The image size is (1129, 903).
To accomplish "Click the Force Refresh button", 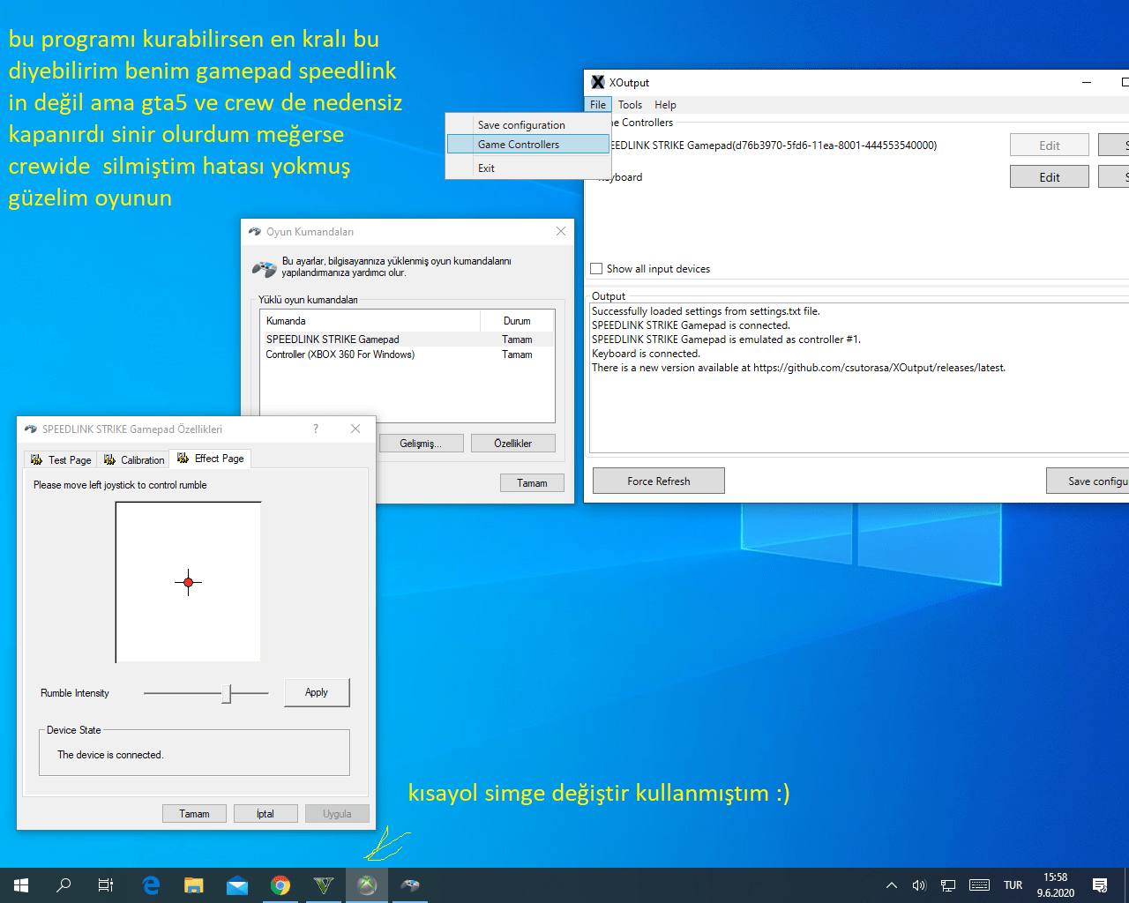I will click(x=659, y=481).
